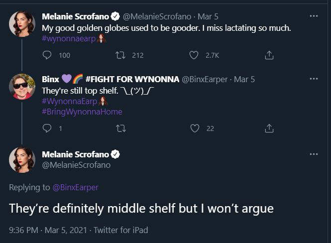Viewport: 331px width, 243px height.
Task: Retweet Melanie Scrofano's first tweet
Action: 120,56
